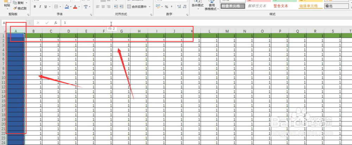The height and width of the screenshot is (145, 352).
Task: Select column D header
Action: pyautogui.click(x=69, y=31)
